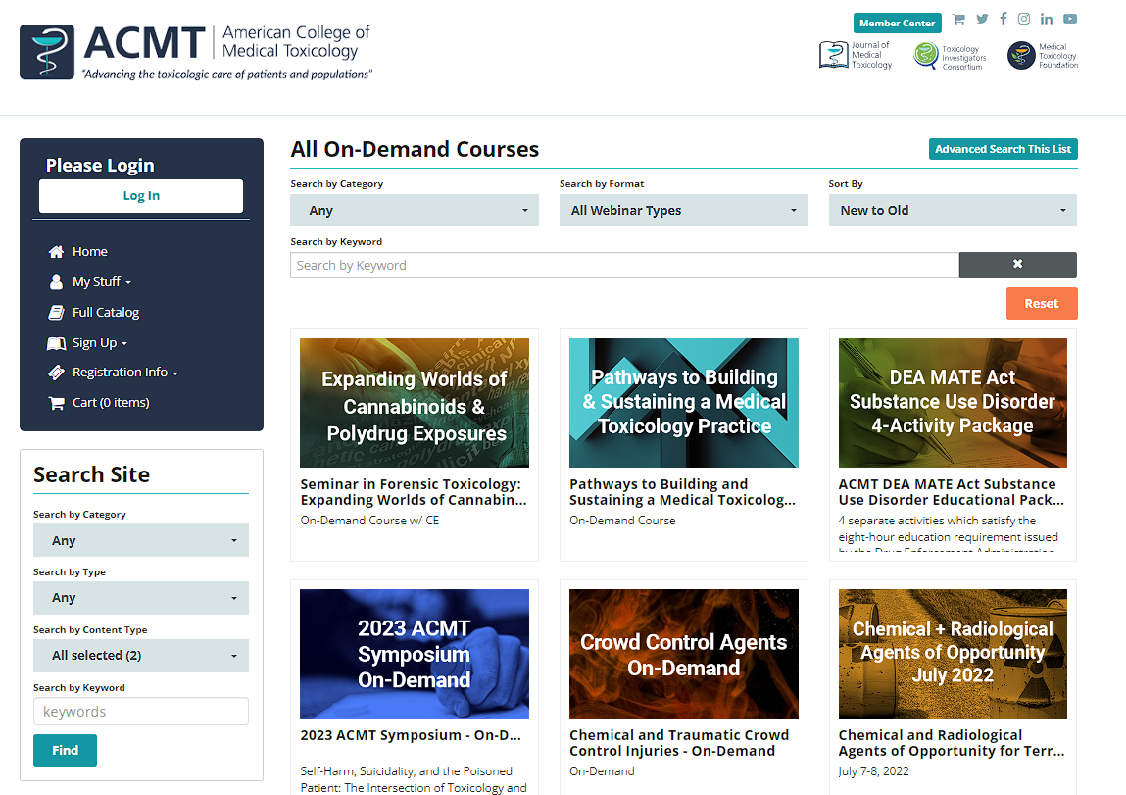Open ACMT's Facebook page
Viewport: 1126px width, 795px height.
tap(1003, 18)
